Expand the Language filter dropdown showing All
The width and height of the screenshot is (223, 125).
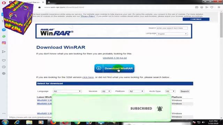pos(67,91)
